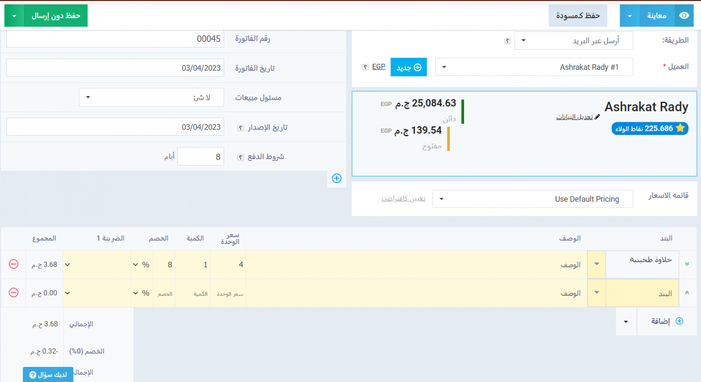Image resolution: width=701 pixels, height=382 pixels.
Task: Open the معاينة dropdown arrow
Action: click(x=630, y=16)
